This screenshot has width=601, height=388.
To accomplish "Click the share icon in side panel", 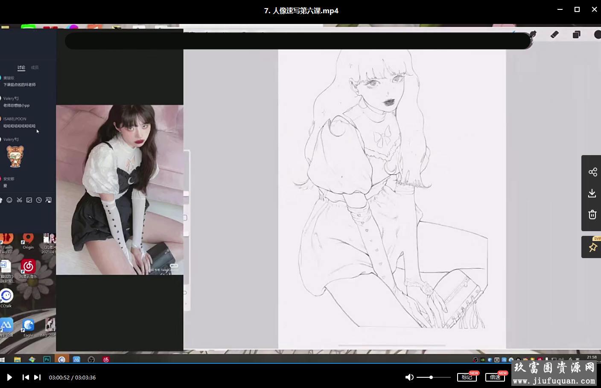I will coord(592,172).
